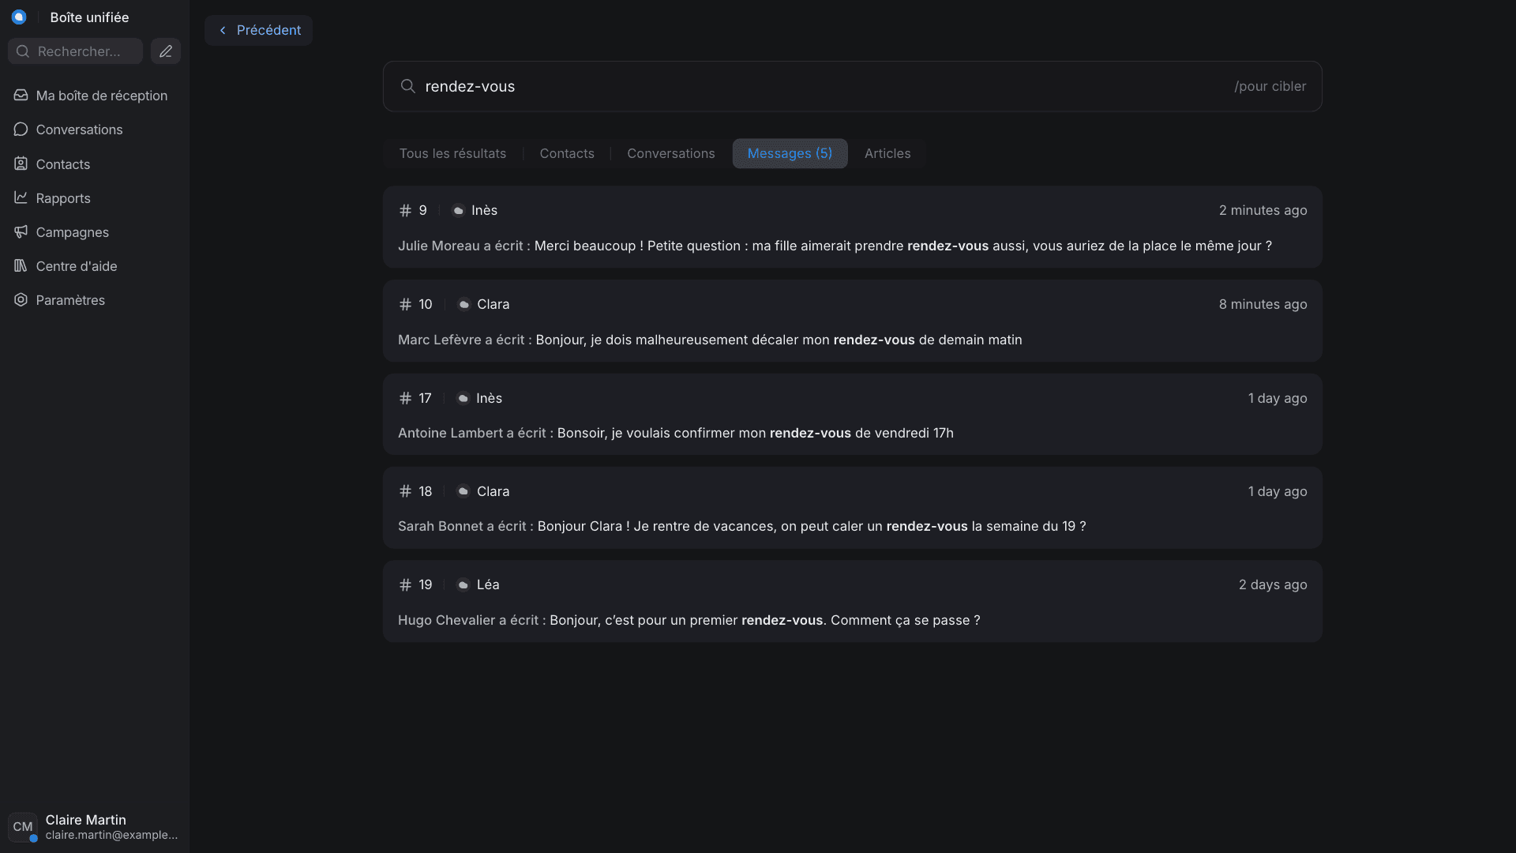Click the hash icon of conversation 9
Viewport: 1516px width, 853px height.
(x=405, y=210)
